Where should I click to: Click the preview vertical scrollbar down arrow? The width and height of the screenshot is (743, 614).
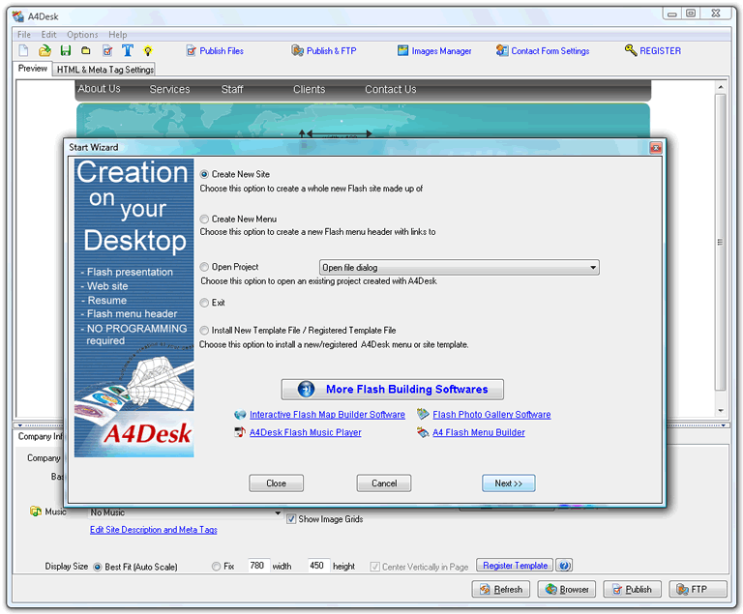pyautogui.click(x=720, y=411)
